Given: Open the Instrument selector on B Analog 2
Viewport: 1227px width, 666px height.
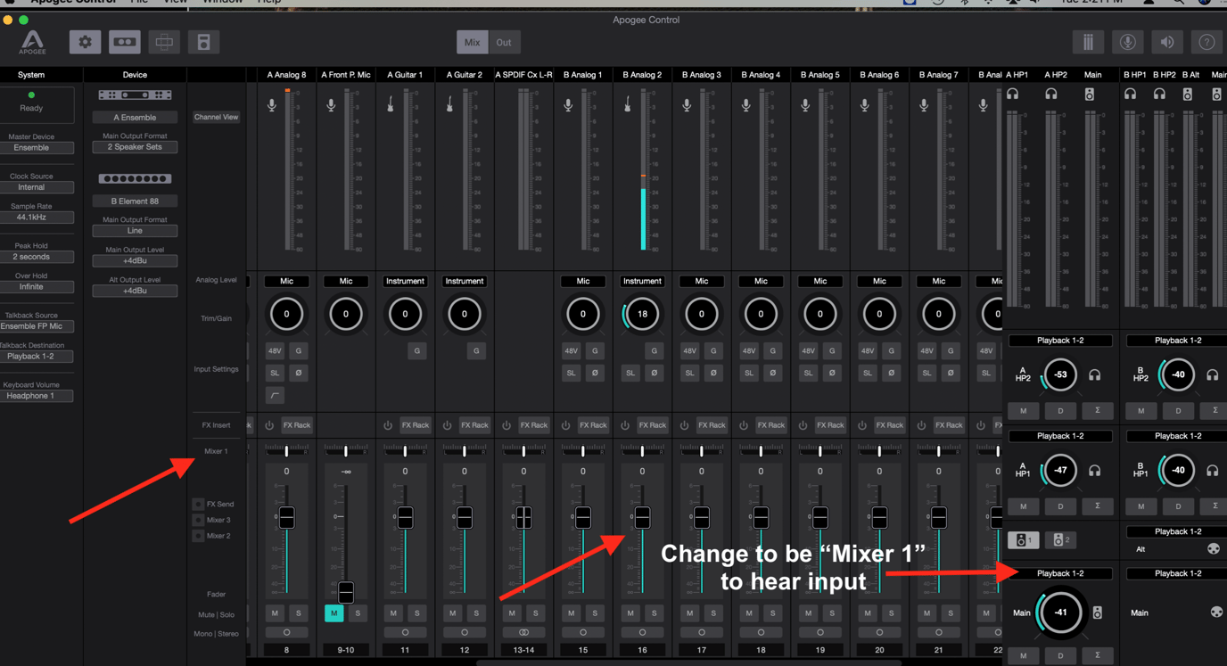Looking at the screenshot, I should [642, 281].
